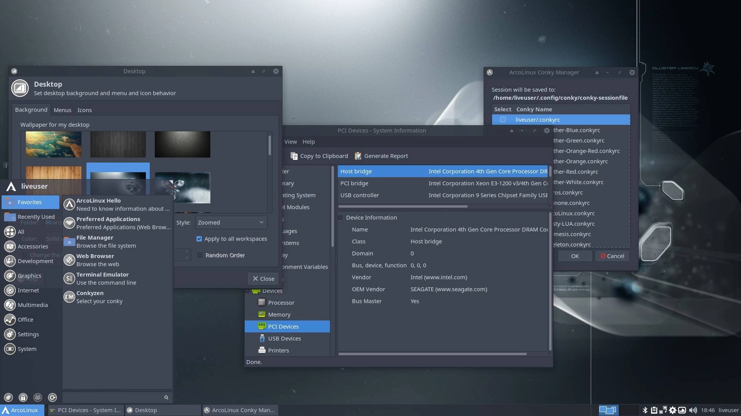Viewport: 741px width, 416px height.
Task: Click horizontal scrollbar below Device Information
Action: [432, 354]
